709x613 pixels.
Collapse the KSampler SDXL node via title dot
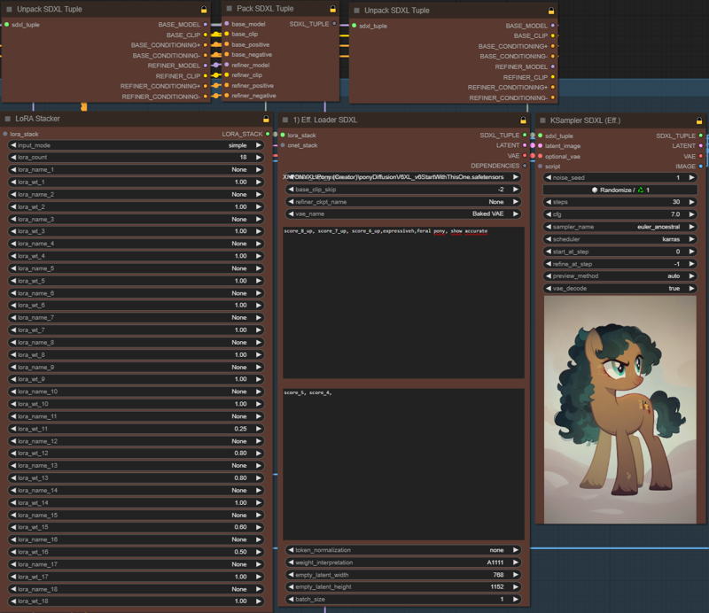click(x=542, y=120)
